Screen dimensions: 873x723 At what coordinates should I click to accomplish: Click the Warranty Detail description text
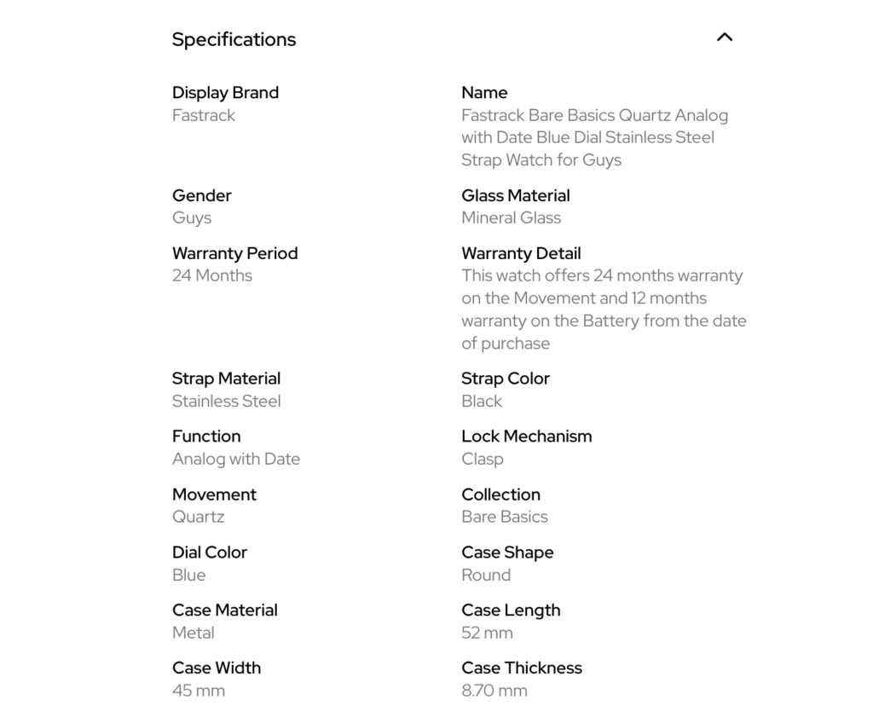(604, 309)
